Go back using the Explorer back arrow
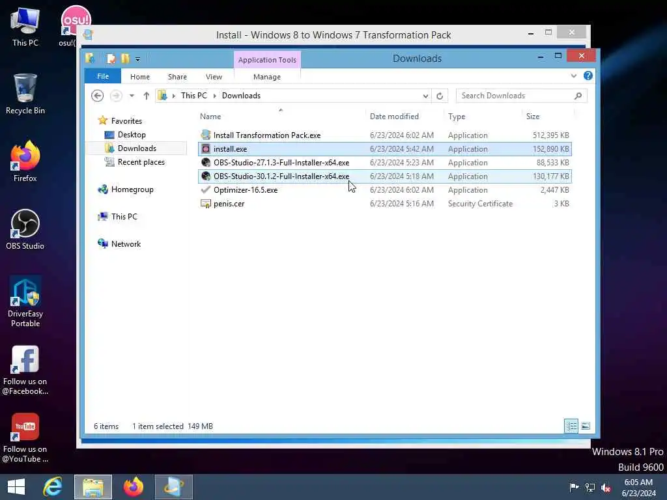This screenshot has width=667, height=500. point(98,96)
